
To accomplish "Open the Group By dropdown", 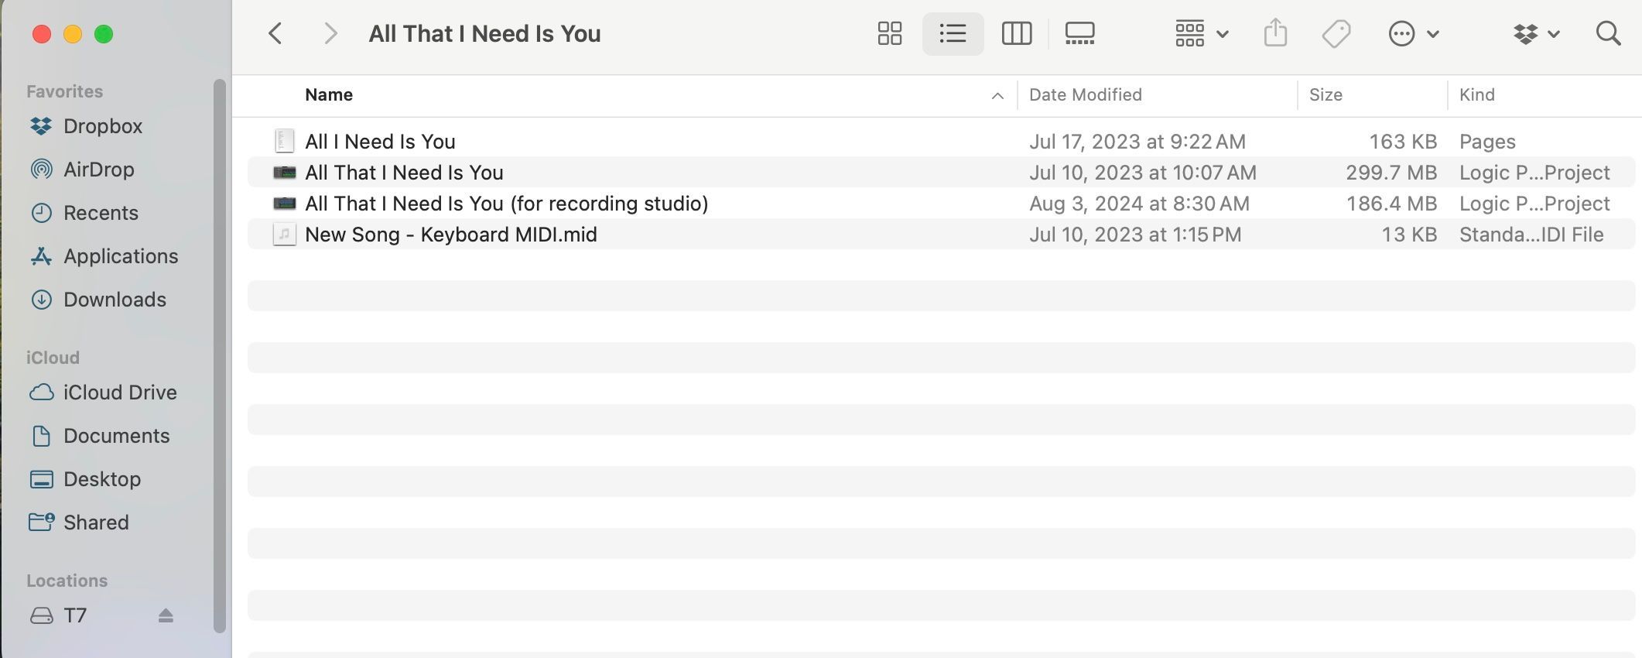I will tap(1201, 33).
